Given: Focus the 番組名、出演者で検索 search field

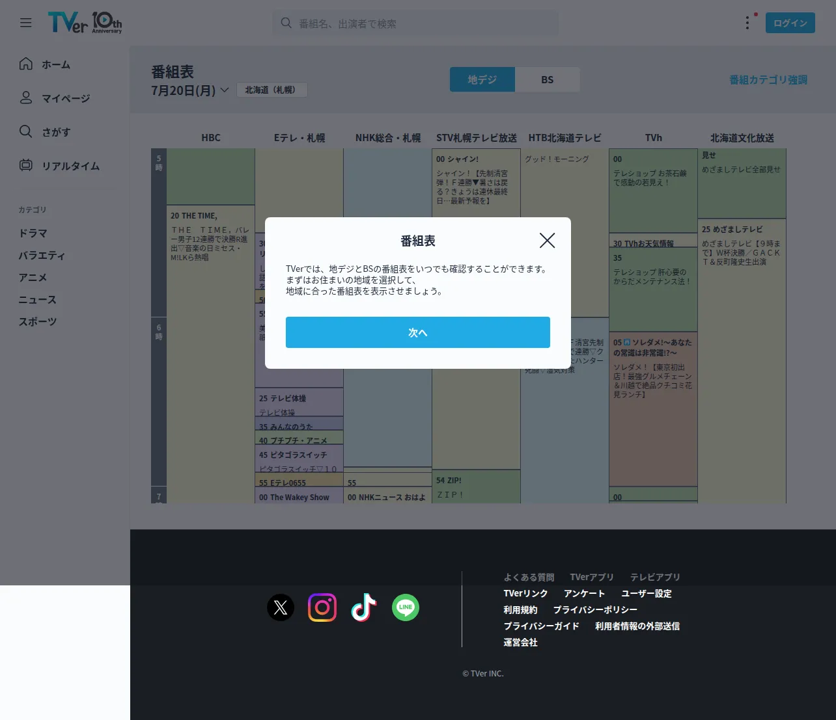Looking at the screenshot, I should click(415, 23).
